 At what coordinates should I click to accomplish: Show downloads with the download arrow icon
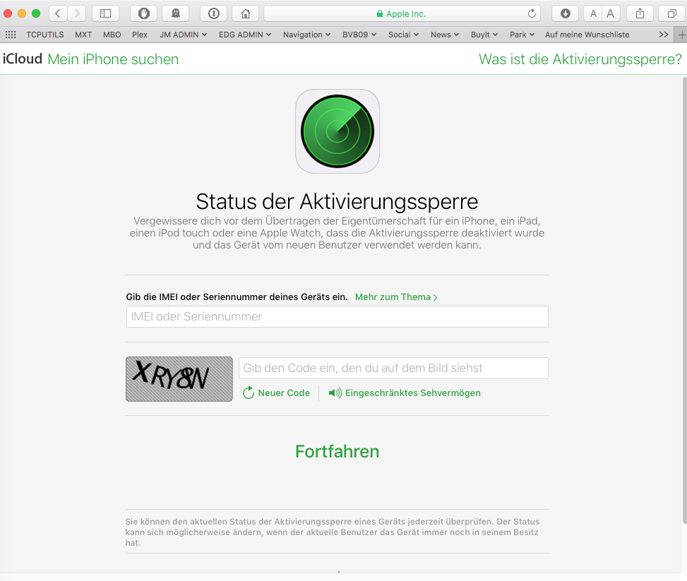pyautogui.click(x=565, y=13)
